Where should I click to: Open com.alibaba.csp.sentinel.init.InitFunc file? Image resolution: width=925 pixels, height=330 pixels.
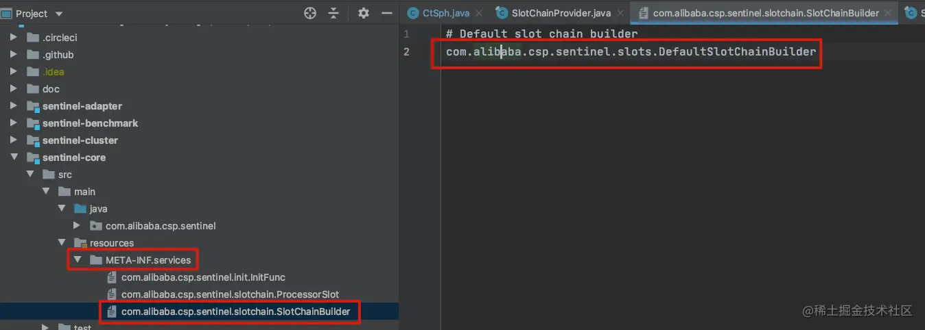pyautogui.click(x=203, y=277)
